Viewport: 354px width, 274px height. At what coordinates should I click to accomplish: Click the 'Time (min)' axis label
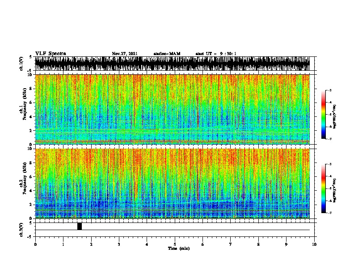click(179, 248)
